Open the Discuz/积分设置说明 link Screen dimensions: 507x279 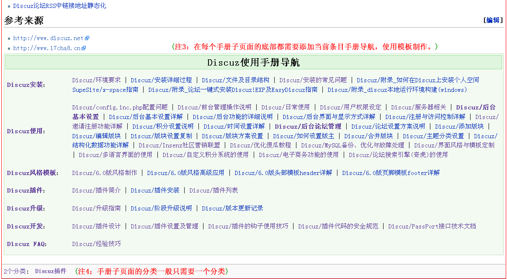[x=163, y=126]
